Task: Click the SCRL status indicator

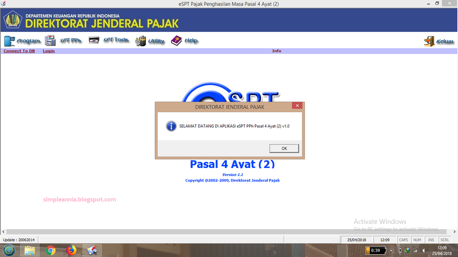Action: (445, 240)
